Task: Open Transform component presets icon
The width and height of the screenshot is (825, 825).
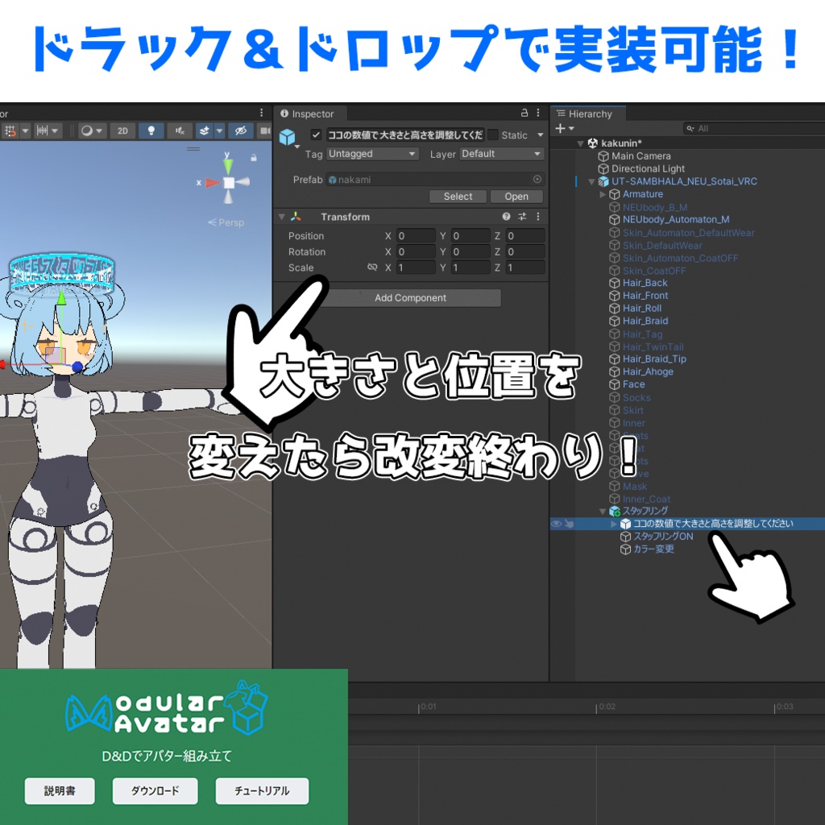Action: tap(522, 217)
